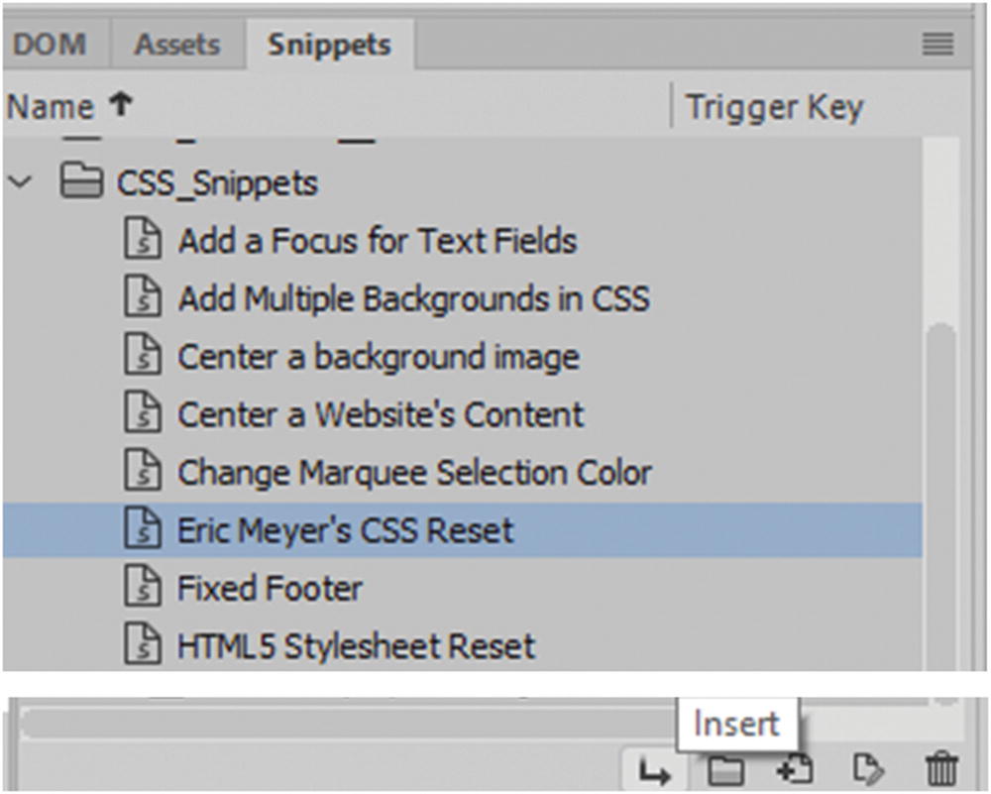Select Add a Focus for Text Fields

(377, 241)
